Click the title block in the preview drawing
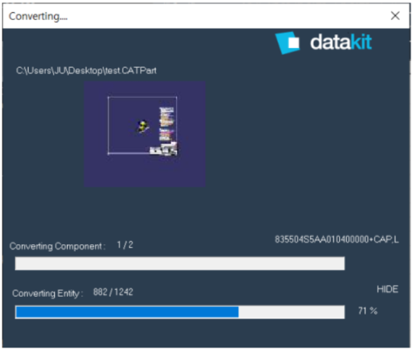Screen dimensions: 414x349 click(163, 149)
